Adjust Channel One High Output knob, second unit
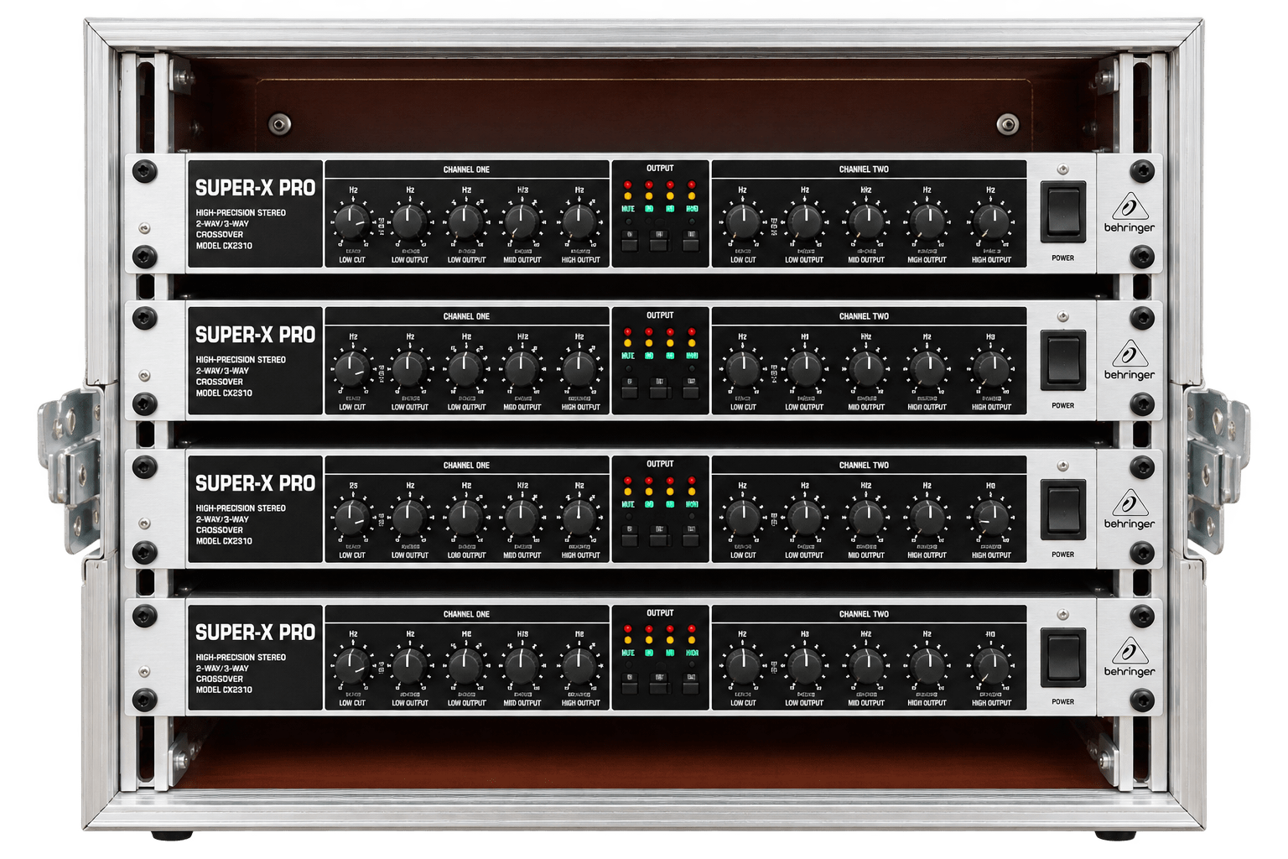This screenshot has height=859, width=1288. 579,368
